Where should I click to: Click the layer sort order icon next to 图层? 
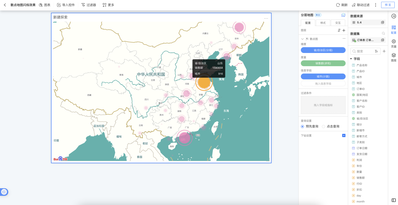click(x=339, y=30)
